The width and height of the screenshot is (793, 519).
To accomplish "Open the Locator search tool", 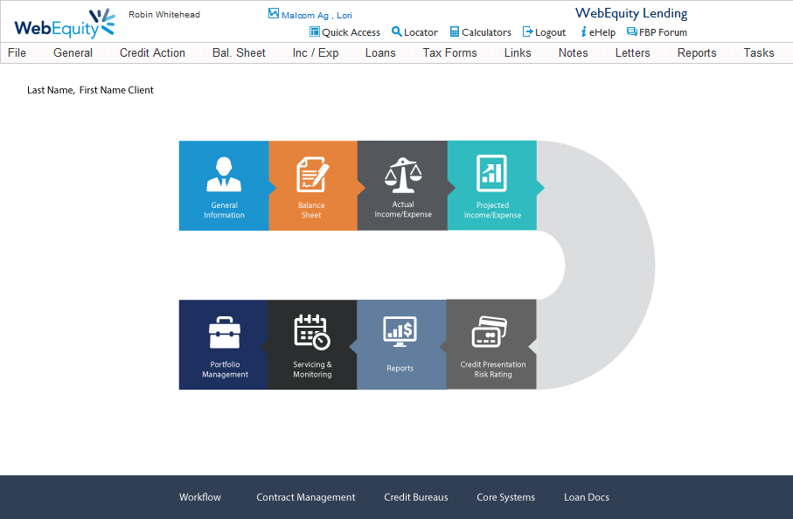I will (414, 32).
